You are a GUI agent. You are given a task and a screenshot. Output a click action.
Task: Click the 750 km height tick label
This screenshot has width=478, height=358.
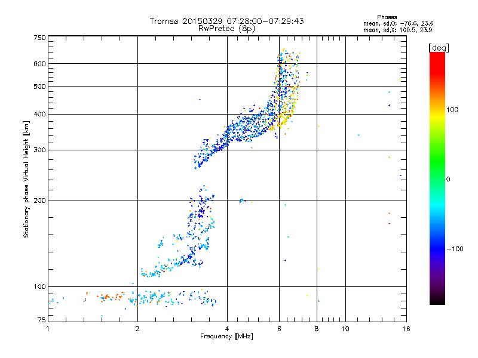(x=39, y=38)
